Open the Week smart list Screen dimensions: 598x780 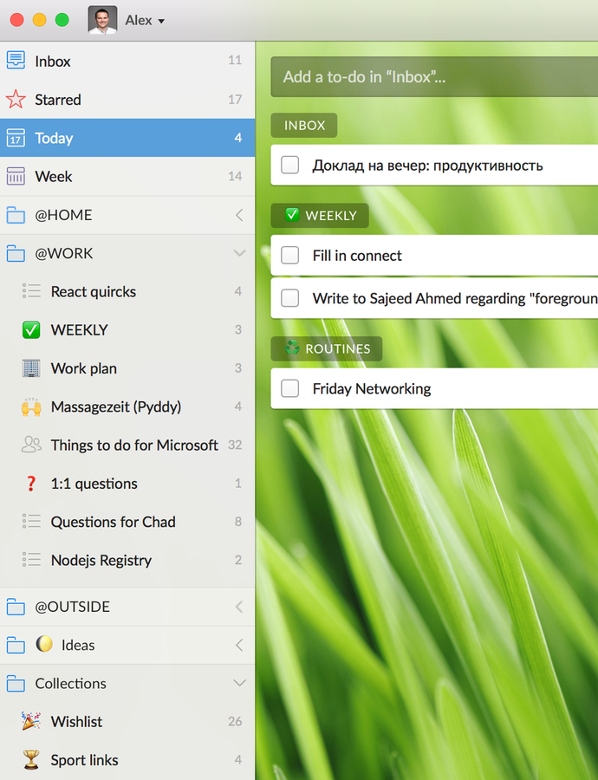[127, 176]
